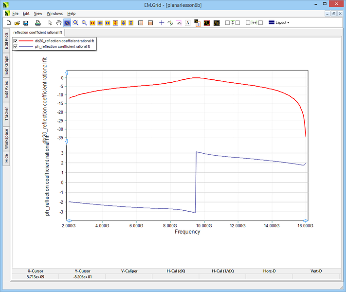Save the graph with the floppy disk icon
The height and width of the screenshot is (292, 346).
click(26, 23)
